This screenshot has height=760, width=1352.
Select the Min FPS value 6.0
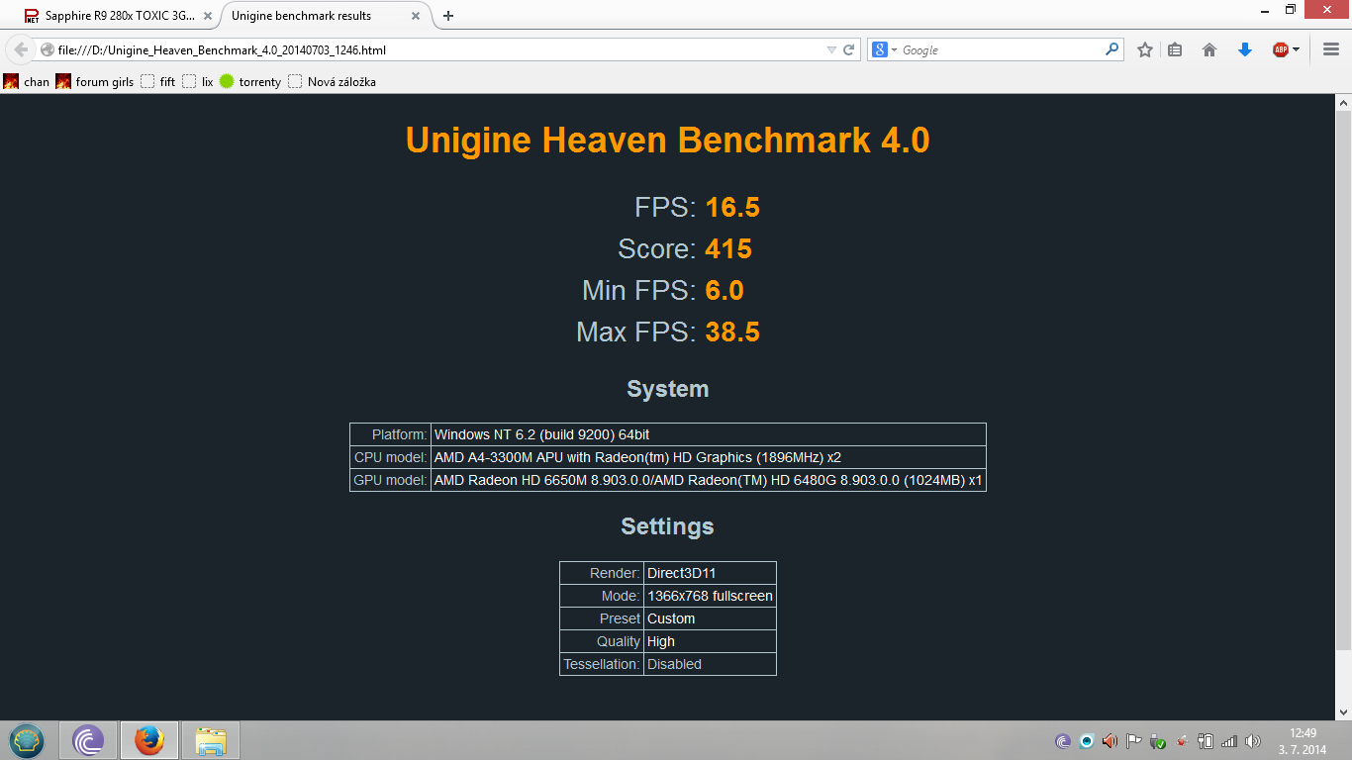click(724, 290)
